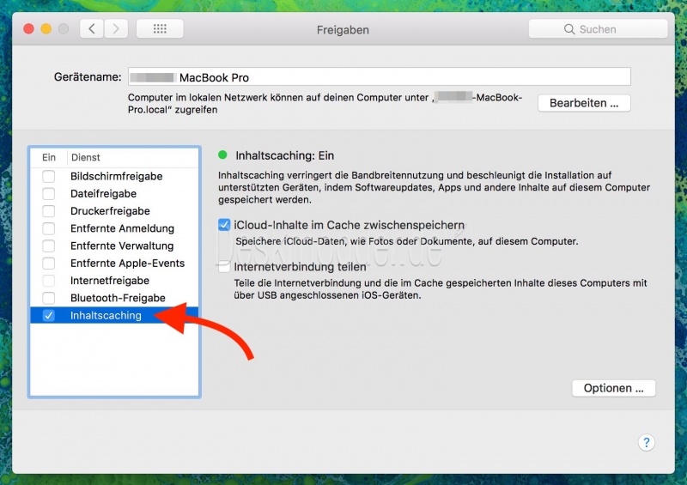Open the help question mark button
Viewport: 687px width, 485px height.
(647, 443)
